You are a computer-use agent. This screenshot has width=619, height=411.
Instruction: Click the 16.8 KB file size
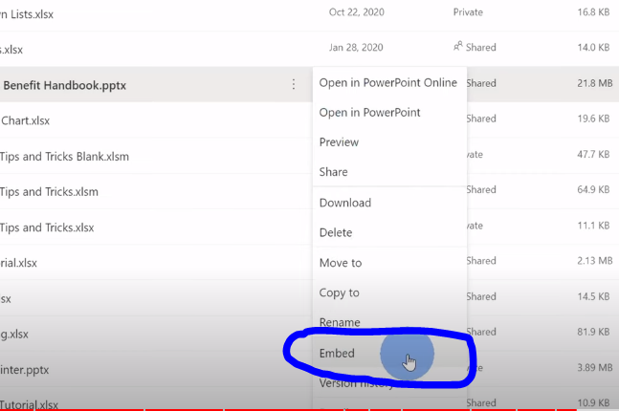point(593,12)
